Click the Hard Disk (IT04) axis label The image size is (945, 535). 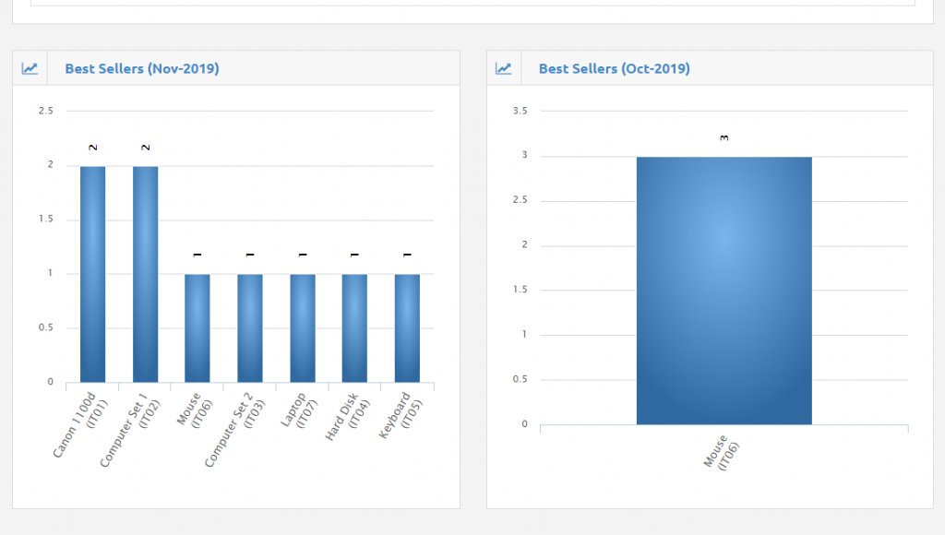[348, 416]
